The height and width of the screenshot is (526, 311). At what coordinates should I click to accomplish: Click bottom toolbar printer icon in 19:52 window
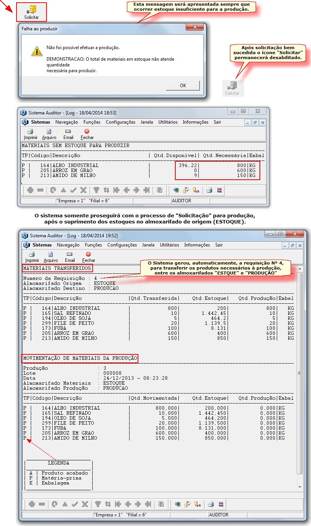211,504
